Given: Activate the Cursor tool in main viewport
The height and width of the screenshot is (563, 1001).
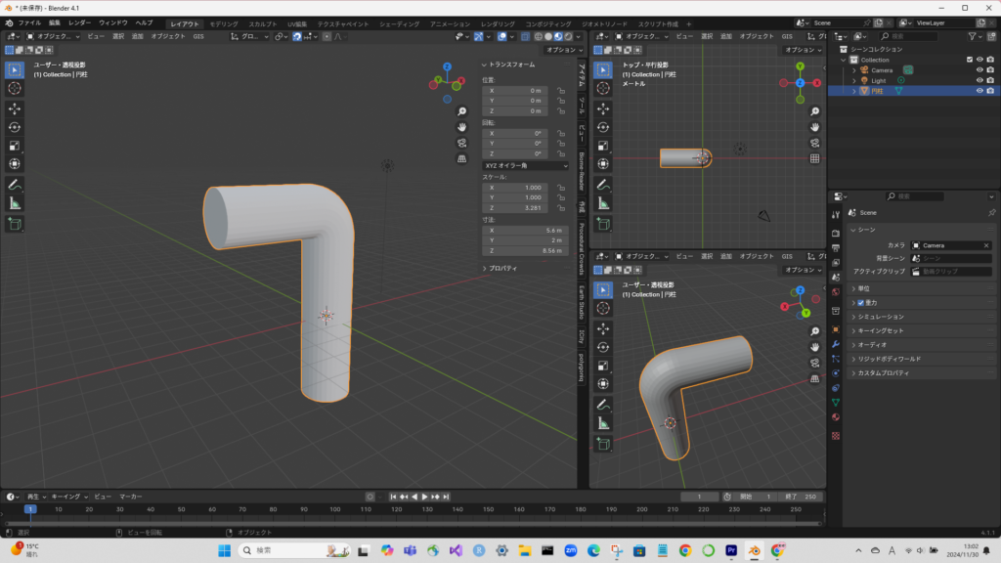Looking at the screenshot, I should point(15,88).
